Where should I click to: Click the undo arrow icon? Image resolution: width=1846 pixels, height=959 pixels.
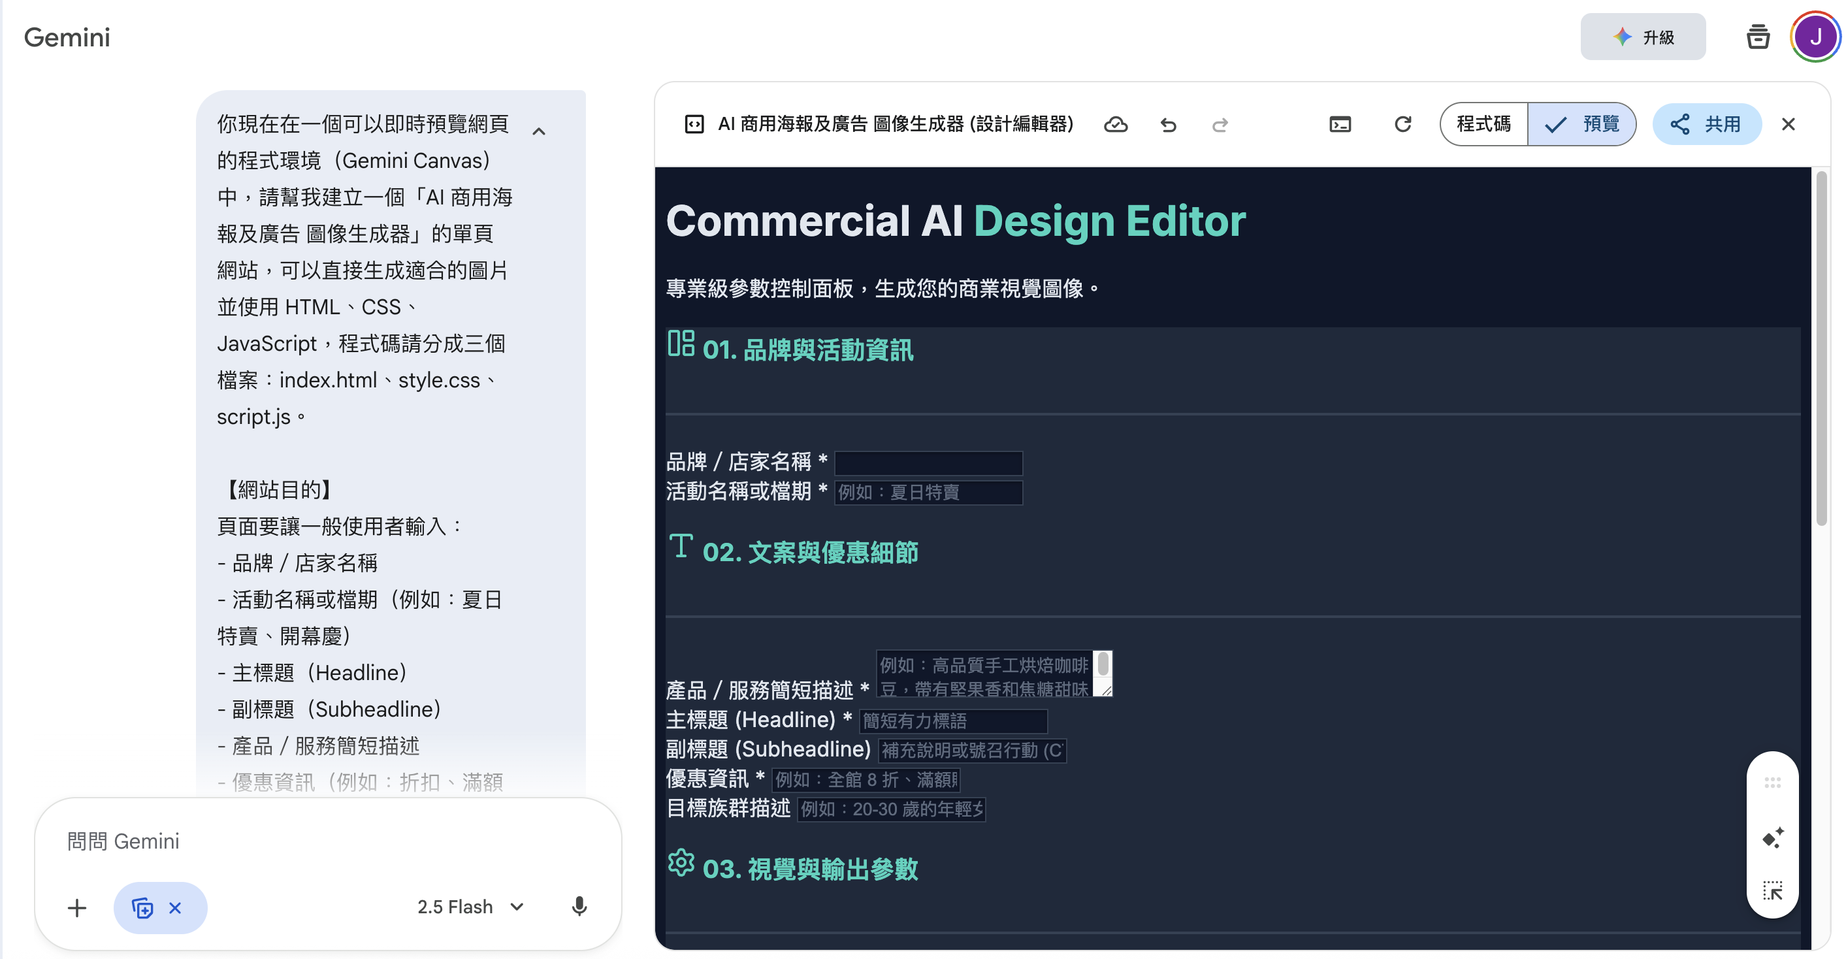(x=1168, y=125)
